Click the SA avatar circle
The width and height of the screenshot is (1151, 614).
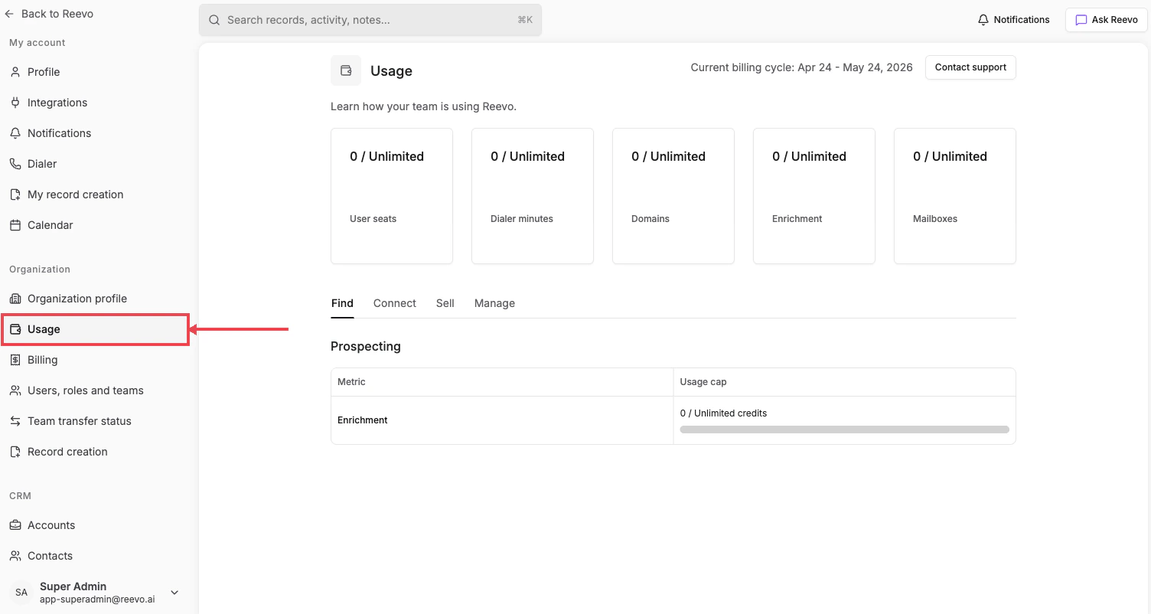21,593
